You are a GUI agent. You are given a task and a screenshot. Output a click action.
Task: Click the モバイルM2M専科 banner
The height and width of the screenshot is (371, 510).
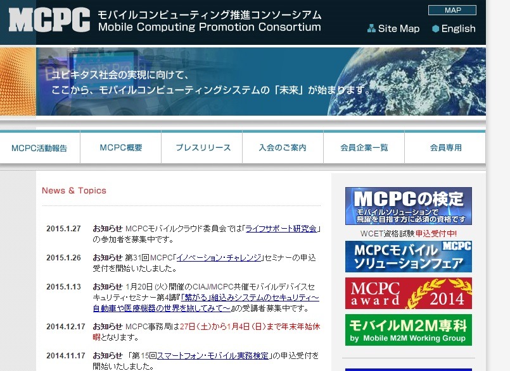[x=409, y=330]
